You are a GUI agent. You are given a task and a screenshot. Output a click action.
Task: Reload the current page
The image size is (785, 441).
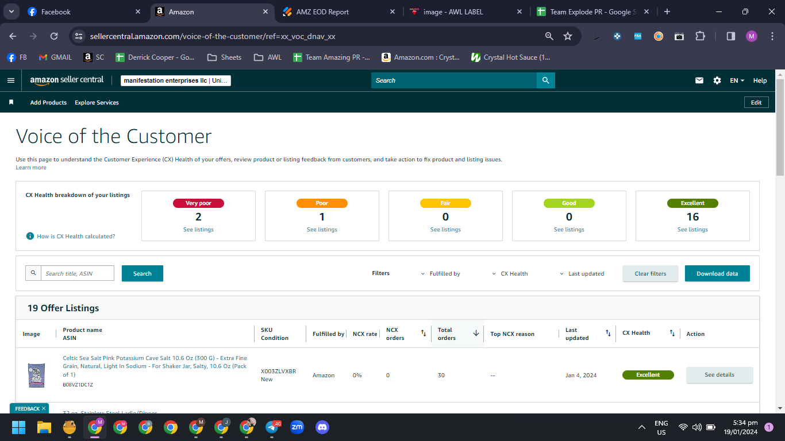54,36
